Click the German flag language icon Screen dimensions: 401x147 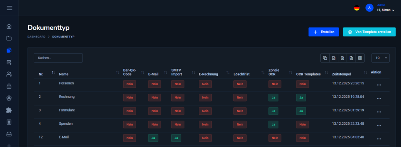pos(356,8)
